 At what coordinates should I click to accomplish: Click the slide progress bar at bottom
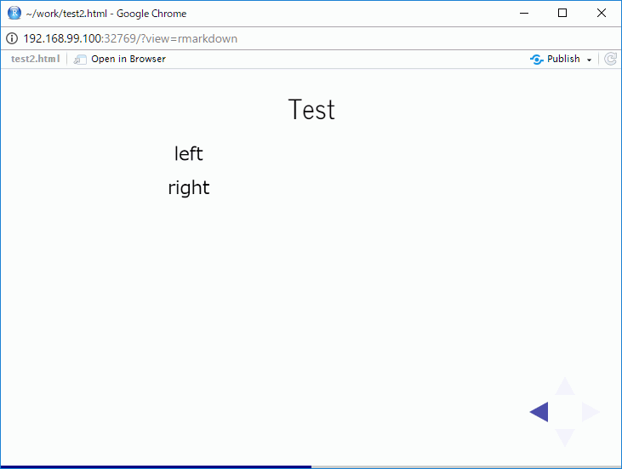tap(311, 466)
